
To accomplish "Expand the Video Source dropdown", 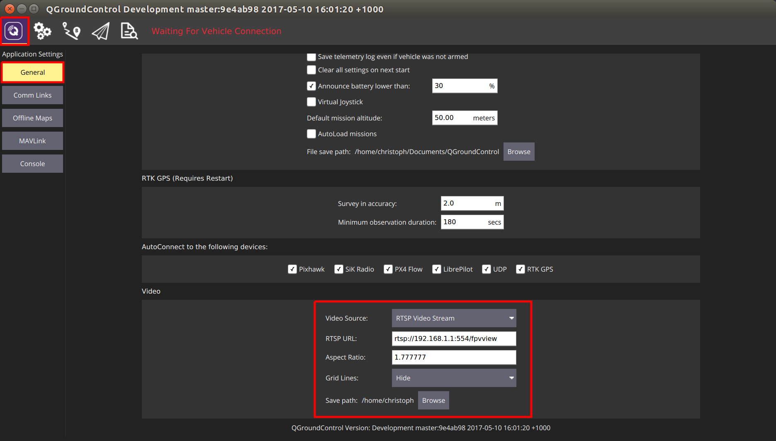I will point(454,318).
